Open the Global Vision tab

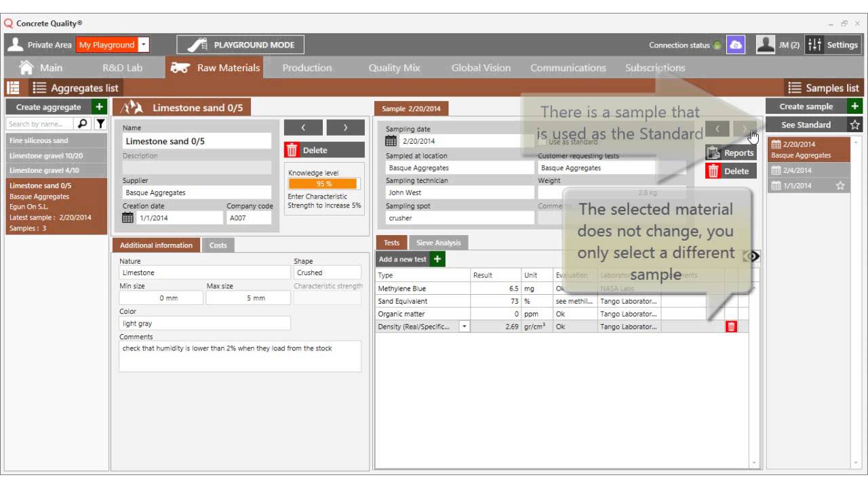(481, 68)
